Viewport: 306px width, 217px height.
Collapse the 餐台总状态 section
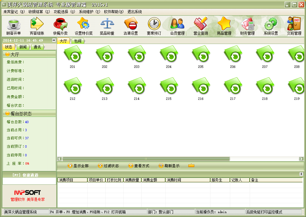[x=7, y=114]
